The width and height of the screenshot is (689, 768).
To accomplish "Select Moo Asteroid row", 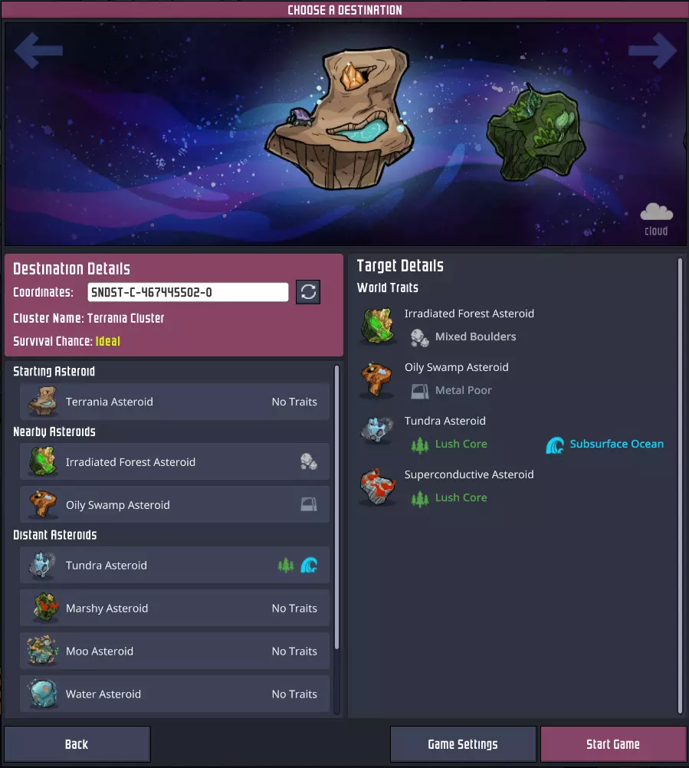I will click(174, 651).
